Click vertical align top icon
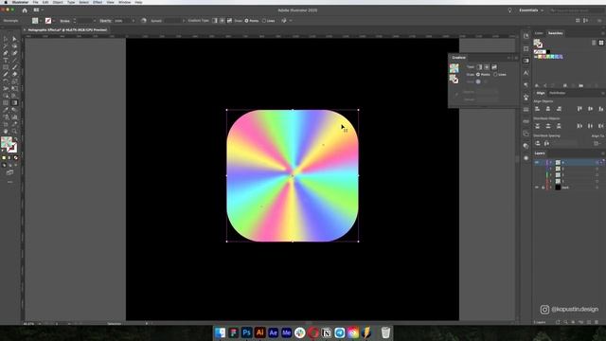606x341 pixels. 579,109
